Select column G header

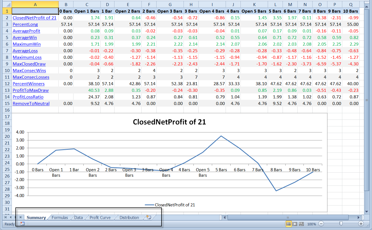tap(170, 4)
